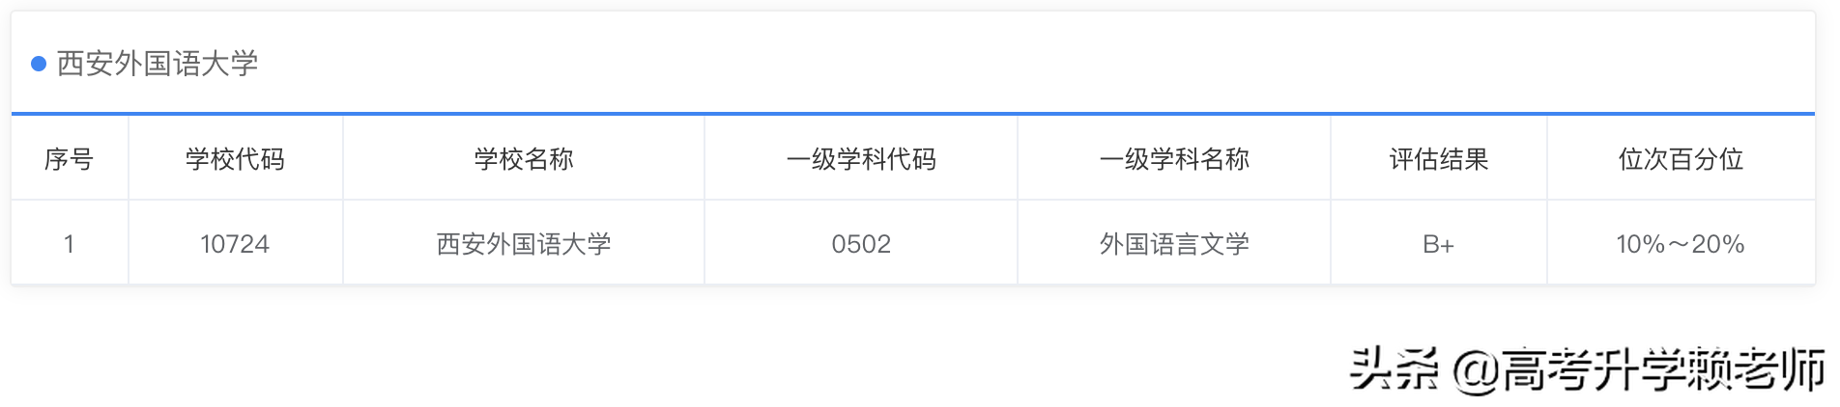Click the discipline code 0502 cell
Image resolution: width=1840 pixels, height=407 pixels.
pos(861,244)
